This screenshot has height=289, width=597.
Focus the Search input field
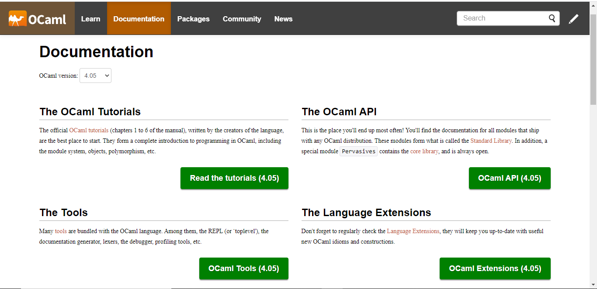coord(508,18)
